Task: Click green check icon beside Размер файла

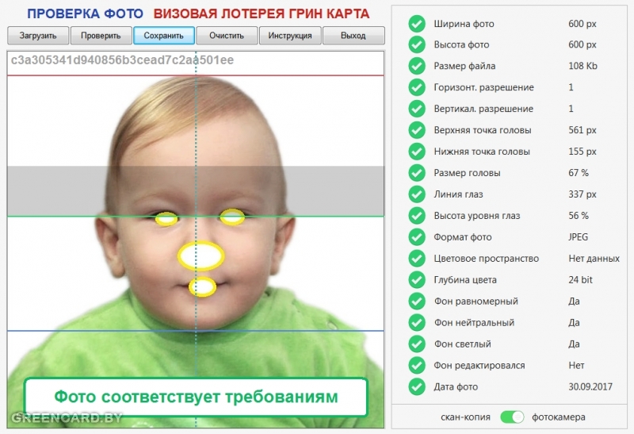Action: [417, 67]
